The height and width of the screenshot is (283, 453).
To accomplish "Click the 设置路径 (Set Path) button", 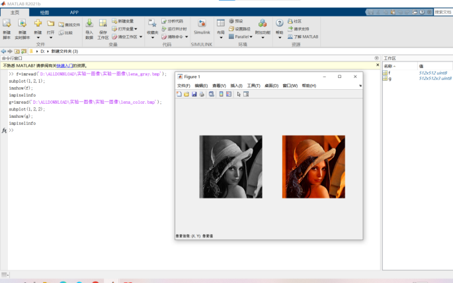I will point(239,29).
